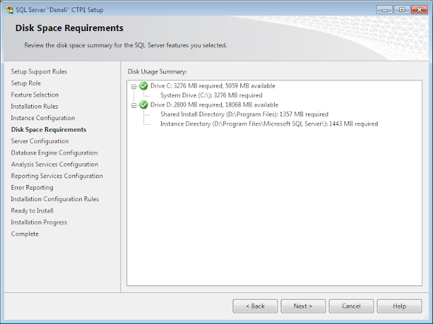This screenshot has width=433, height=324.
Task: Click the 'Review the disk space summary' description text
Action: coord(126,45)
